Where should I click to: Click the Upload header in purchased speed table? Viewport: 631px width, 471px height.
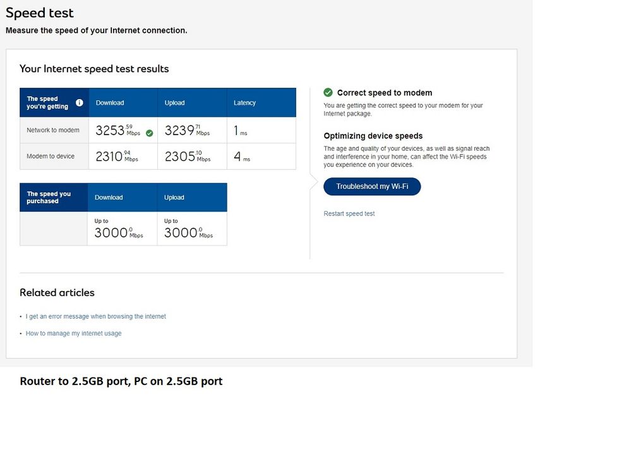(174, 197)
